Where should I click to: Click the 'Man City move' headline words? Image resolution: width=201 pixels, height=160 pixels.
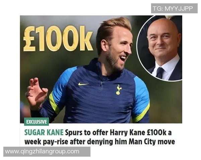152,142
